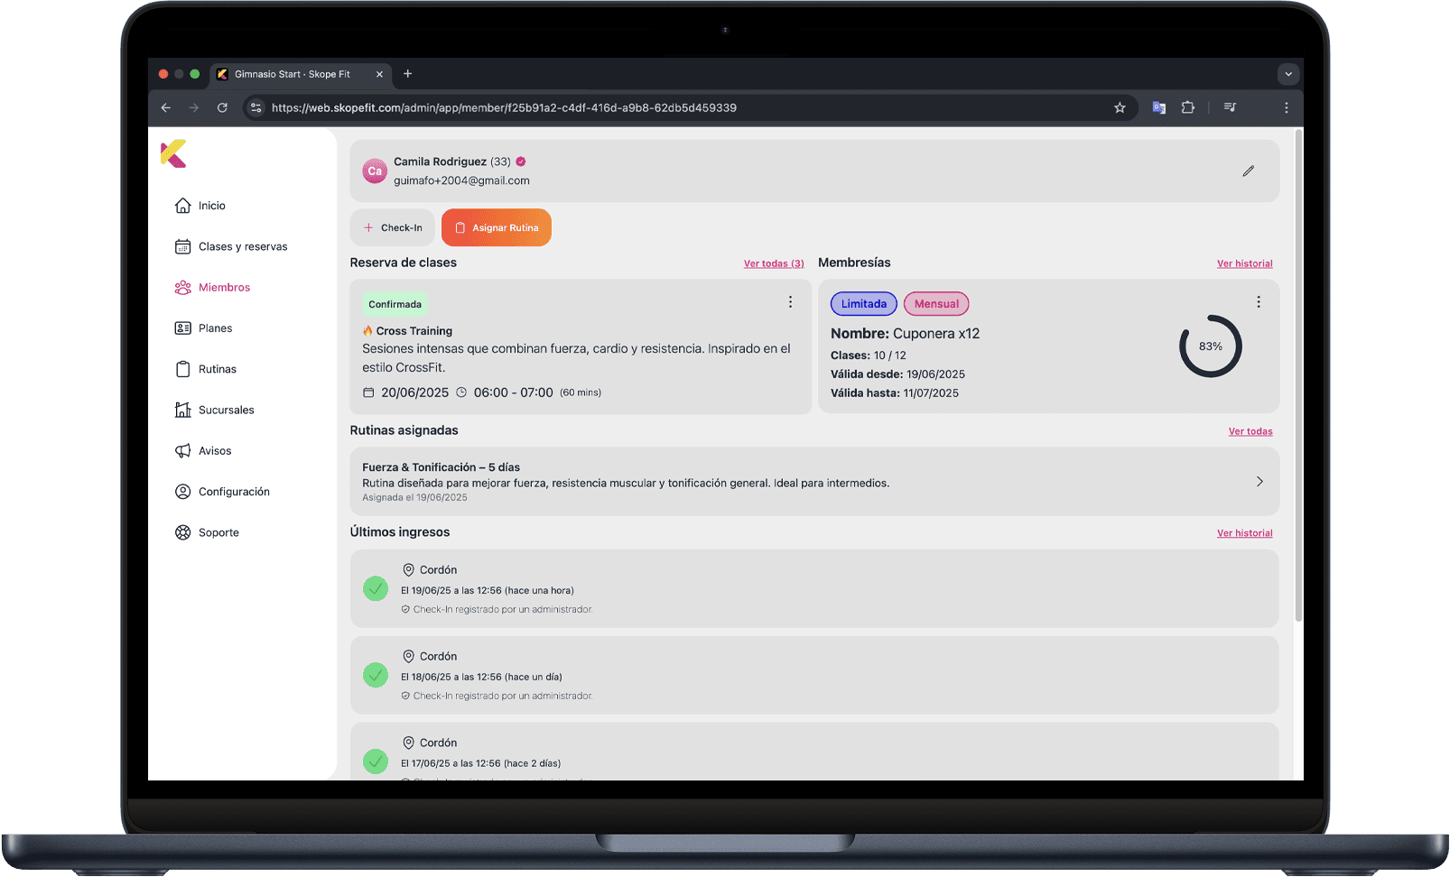Viewport: 1450px width, 877px height.
Task: Select Sucursales in the sidebar
Action: coord(226,410)
